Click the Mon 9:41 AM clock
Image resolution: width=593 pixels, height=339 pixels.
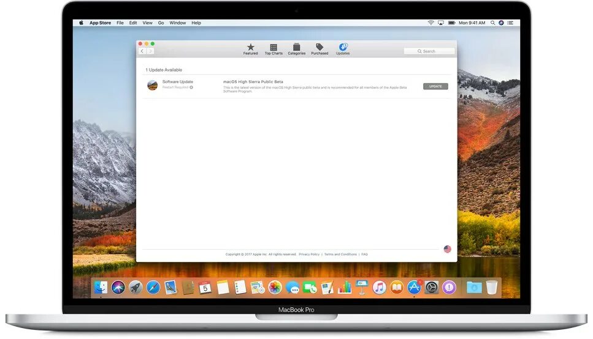tap(472, 23)
